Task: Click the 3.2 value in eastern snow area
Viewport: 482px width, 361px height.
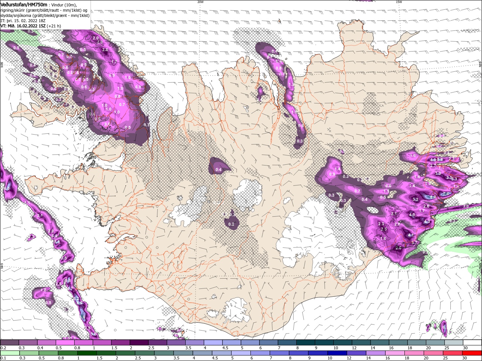Action: coord(415,199)
